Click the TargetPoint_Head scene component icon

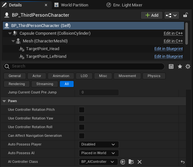(x=22, y=49)
